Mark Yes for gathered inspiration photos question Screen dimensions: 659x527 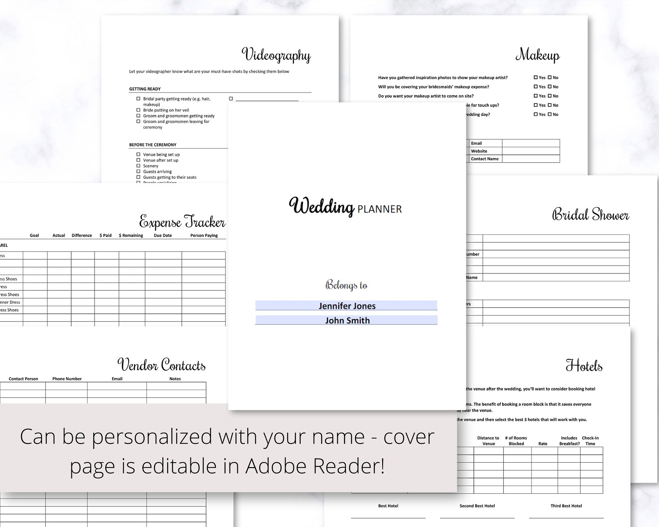click(536, 78)
